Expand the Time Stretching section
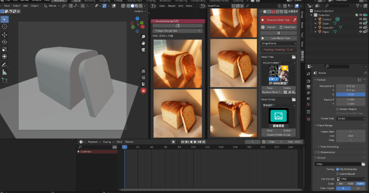 point(329,146)
